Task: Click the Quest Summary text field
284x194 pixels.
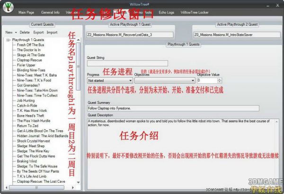Action: pyautogui.click(x=173, y=108)
